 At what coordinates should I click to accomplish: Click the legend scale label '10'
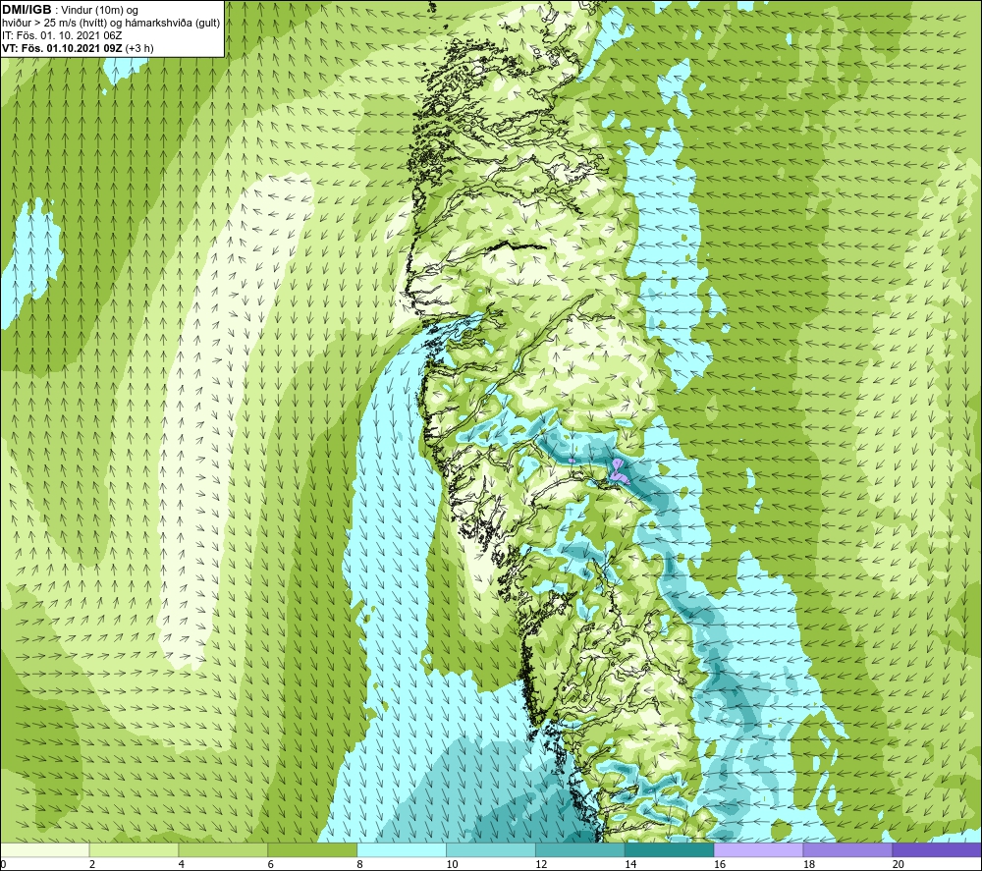click(452, 864)
